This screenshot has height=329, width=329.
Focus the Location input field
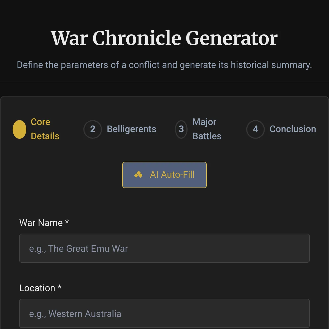point(164,313)
